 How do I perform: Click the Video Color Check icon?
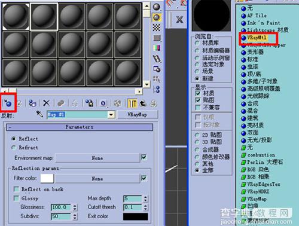157,48
